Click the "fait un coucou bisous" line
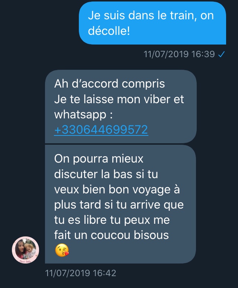Screen dimensions: 238x288 tap(111, 235)
